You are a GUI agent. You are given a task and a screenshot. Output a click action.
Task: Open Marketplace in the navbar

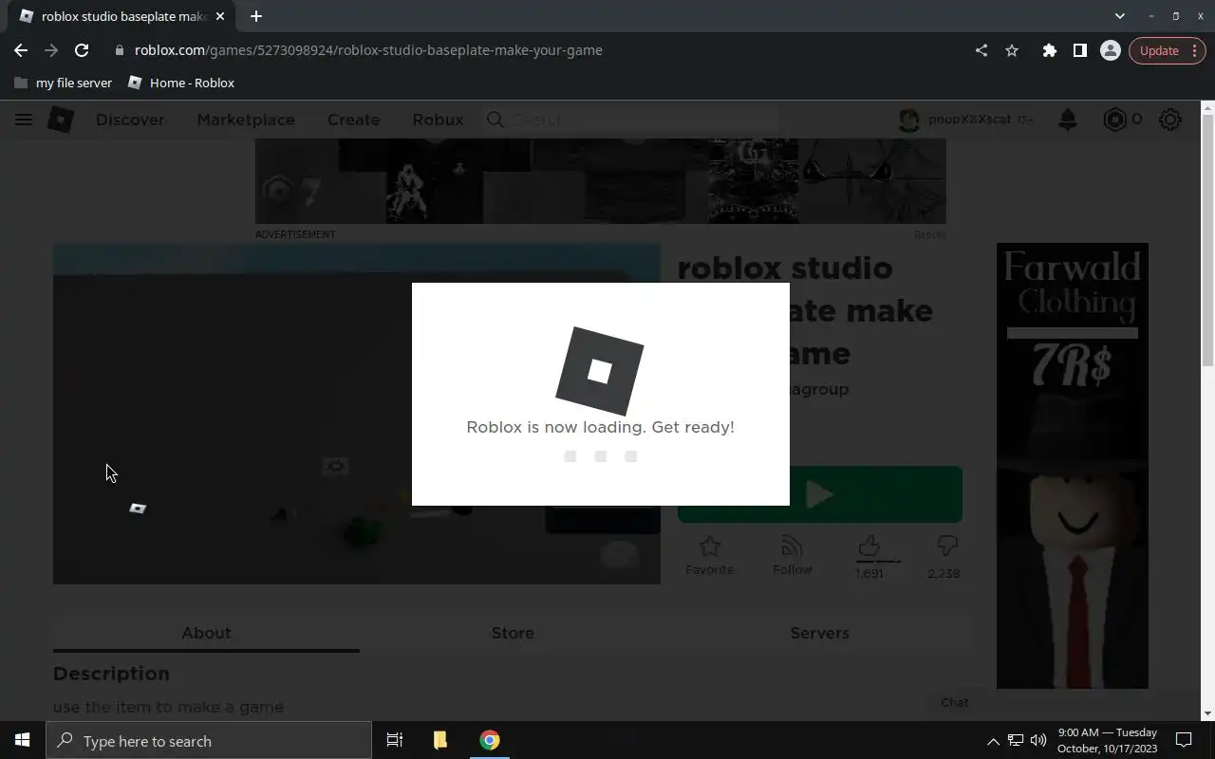(246, 120)
